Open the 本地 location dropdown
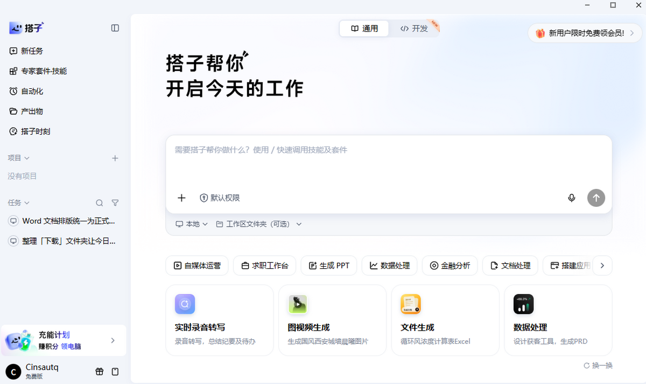The height and width of the screenshot is (384, 646). pyautogui.click(x=192, y=224)
